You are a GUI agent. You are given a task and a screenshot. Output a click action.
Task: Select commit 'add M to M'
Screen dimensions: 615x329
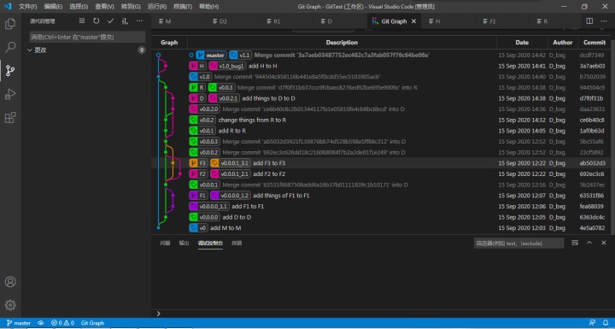[225, 227]
